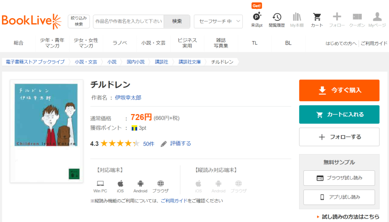
Task: Click the Android icon under 対応端末
Action: pyautogui.click(x=140, y=183)
